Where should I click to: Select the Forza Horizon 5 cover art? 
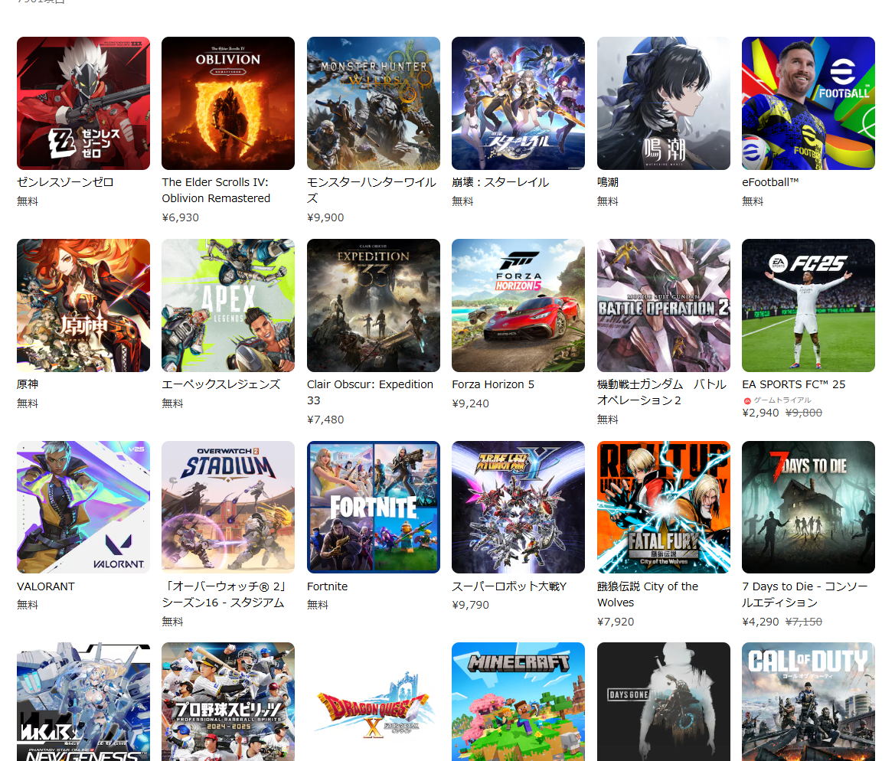[x=518, y=305]
